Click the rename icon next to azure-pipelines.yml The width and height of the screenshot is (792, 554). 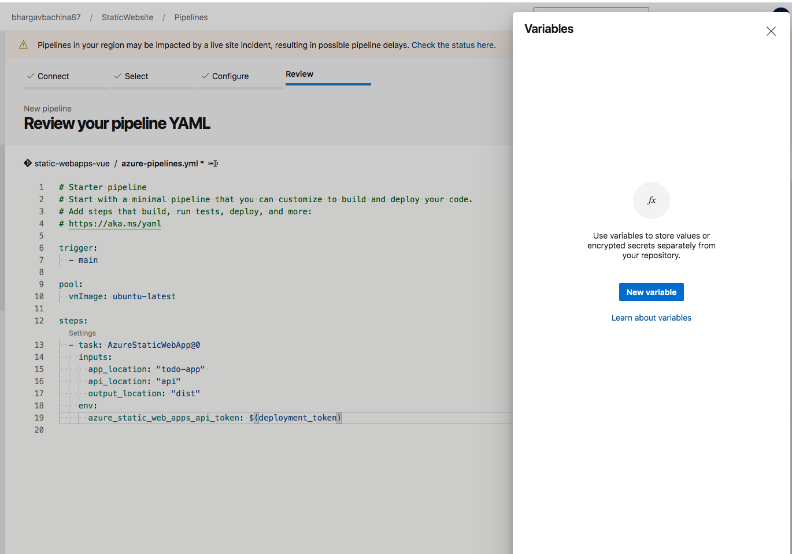(x=213, y=163)
